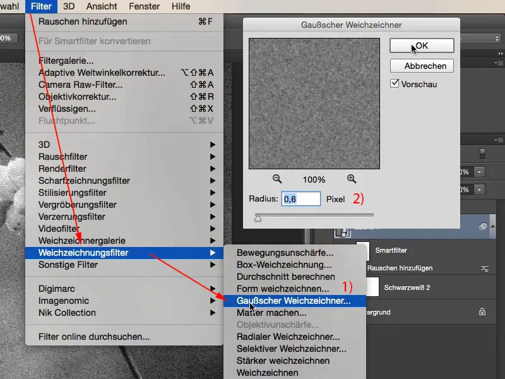
Task: Open the Stilisierungsfilter submenu
Action: 124,193
